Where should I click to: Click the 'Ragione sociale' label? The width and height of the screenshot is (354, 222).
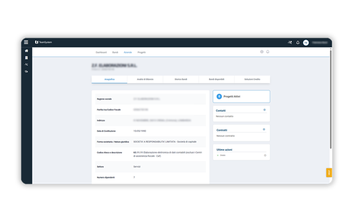tap(104, 99)
